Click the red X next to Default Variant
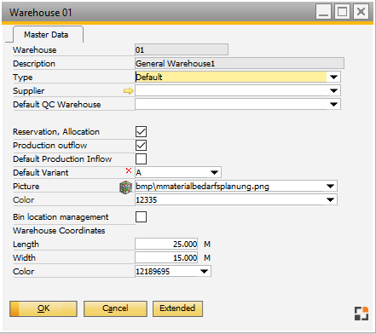This screenshot has width=376, height=334. [129, 170]
